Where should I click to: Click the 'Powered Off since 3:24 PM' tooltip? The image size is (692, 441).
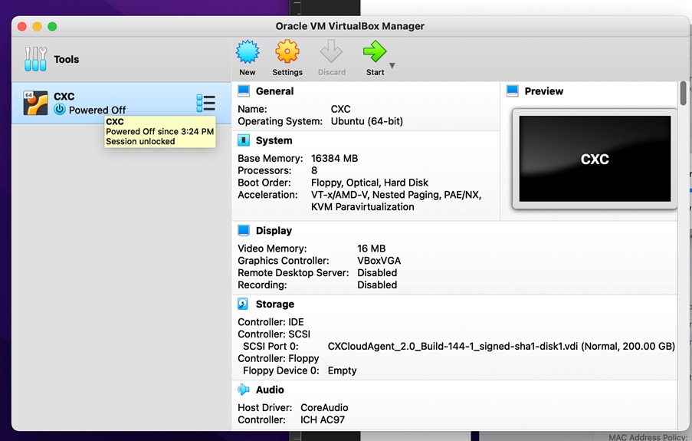click(x=159, y=131)
